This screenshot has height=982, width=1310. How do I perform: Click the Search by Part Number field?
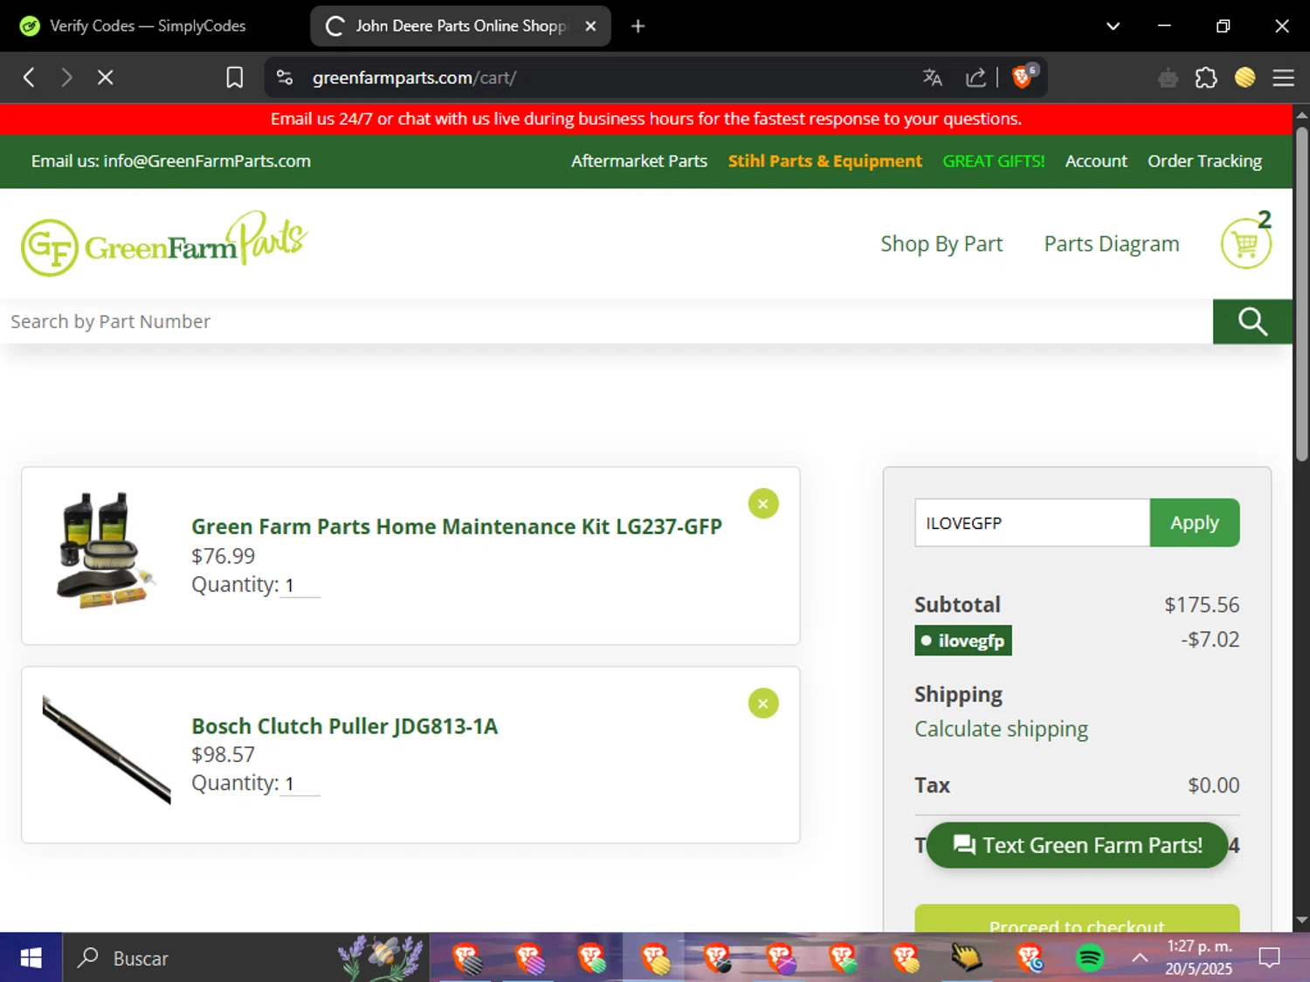click(x=606, y=321)
